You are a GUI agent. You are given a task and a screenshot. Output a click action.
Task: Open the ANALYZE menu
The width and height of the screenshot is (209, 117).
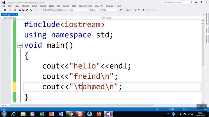(99, 6)
